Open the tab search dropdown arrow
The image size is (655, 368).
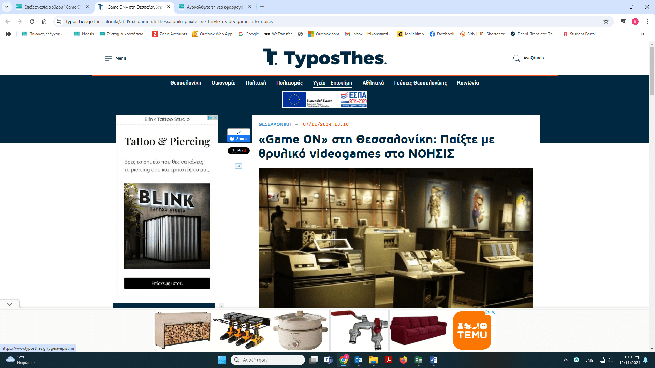tap(6, 7)
